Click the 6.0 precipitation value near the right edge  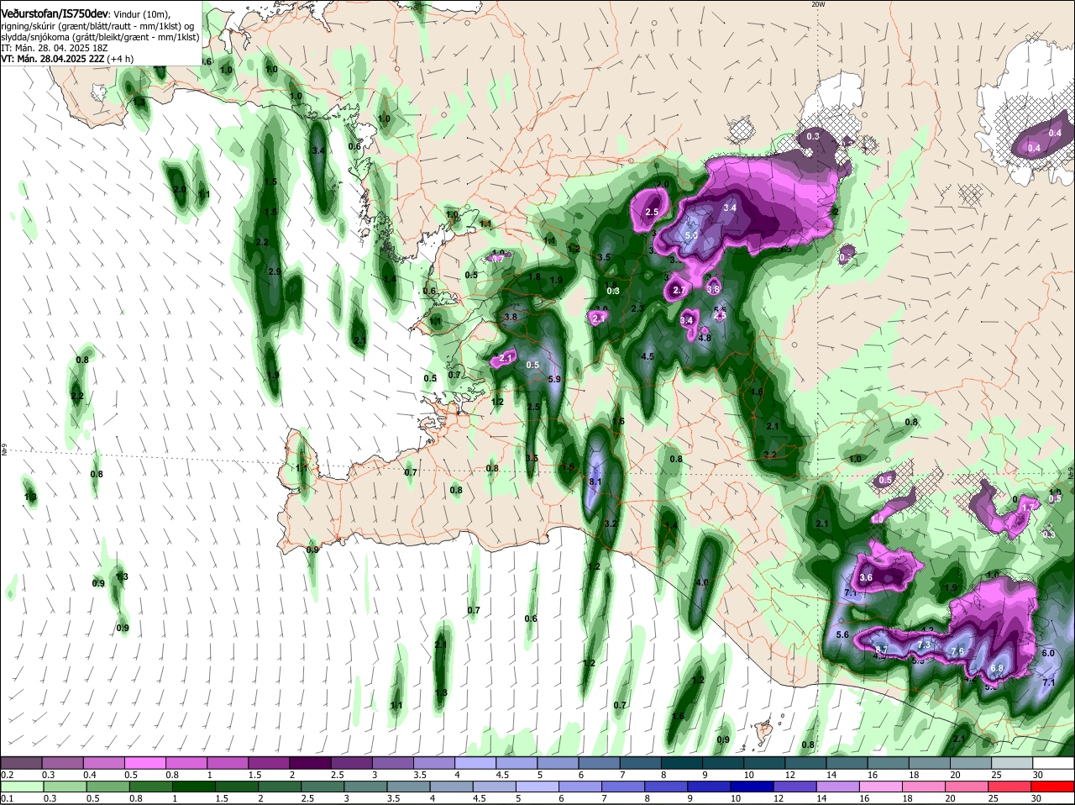click(1047, 653)
